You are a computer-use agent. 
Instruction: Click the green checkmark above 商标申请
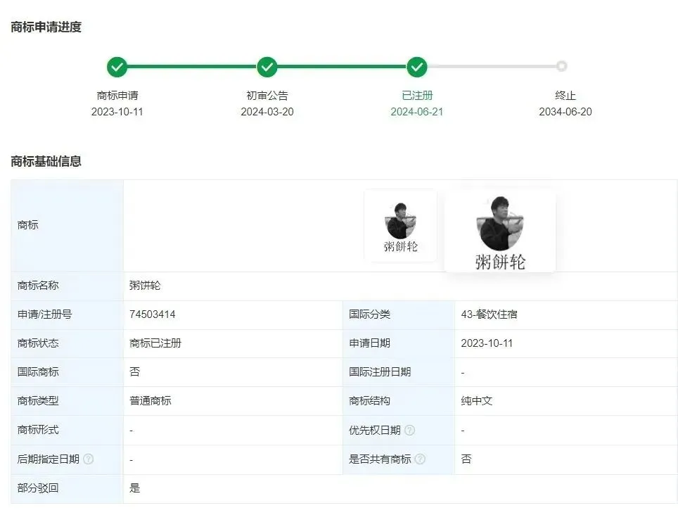pos(117,68)
